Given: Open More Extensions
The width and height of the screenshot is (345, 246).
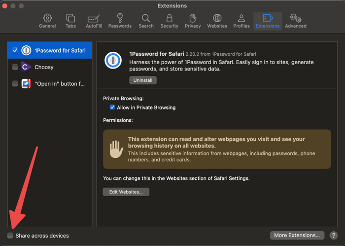Looking at the screenshot, I should coord(298,235).
